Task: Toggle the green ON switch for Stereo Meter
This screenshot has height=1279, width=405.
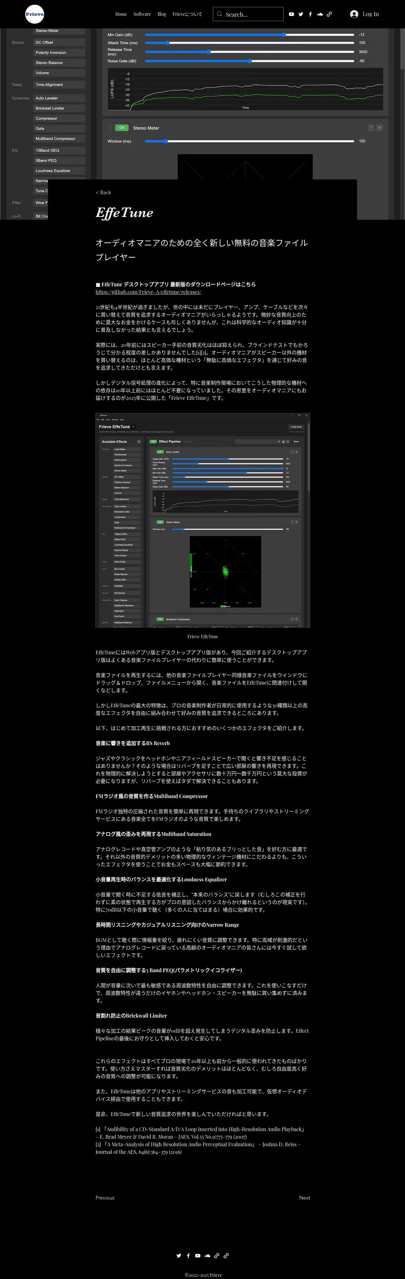Action: 122,128
